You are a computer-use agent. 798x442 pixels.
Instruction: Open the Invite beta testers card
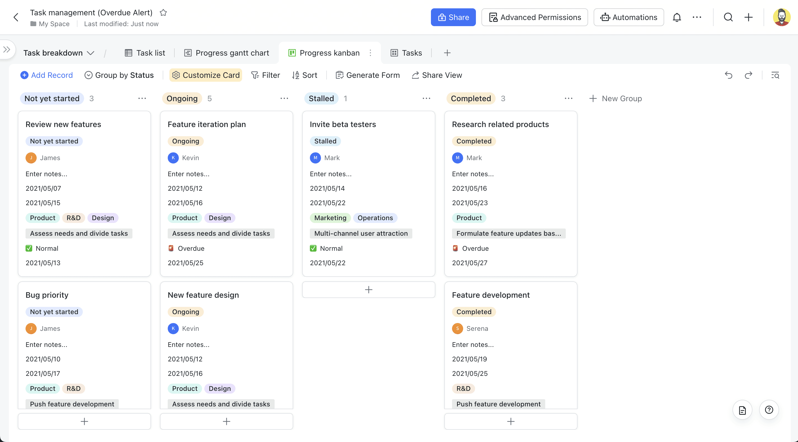point(343,124)
